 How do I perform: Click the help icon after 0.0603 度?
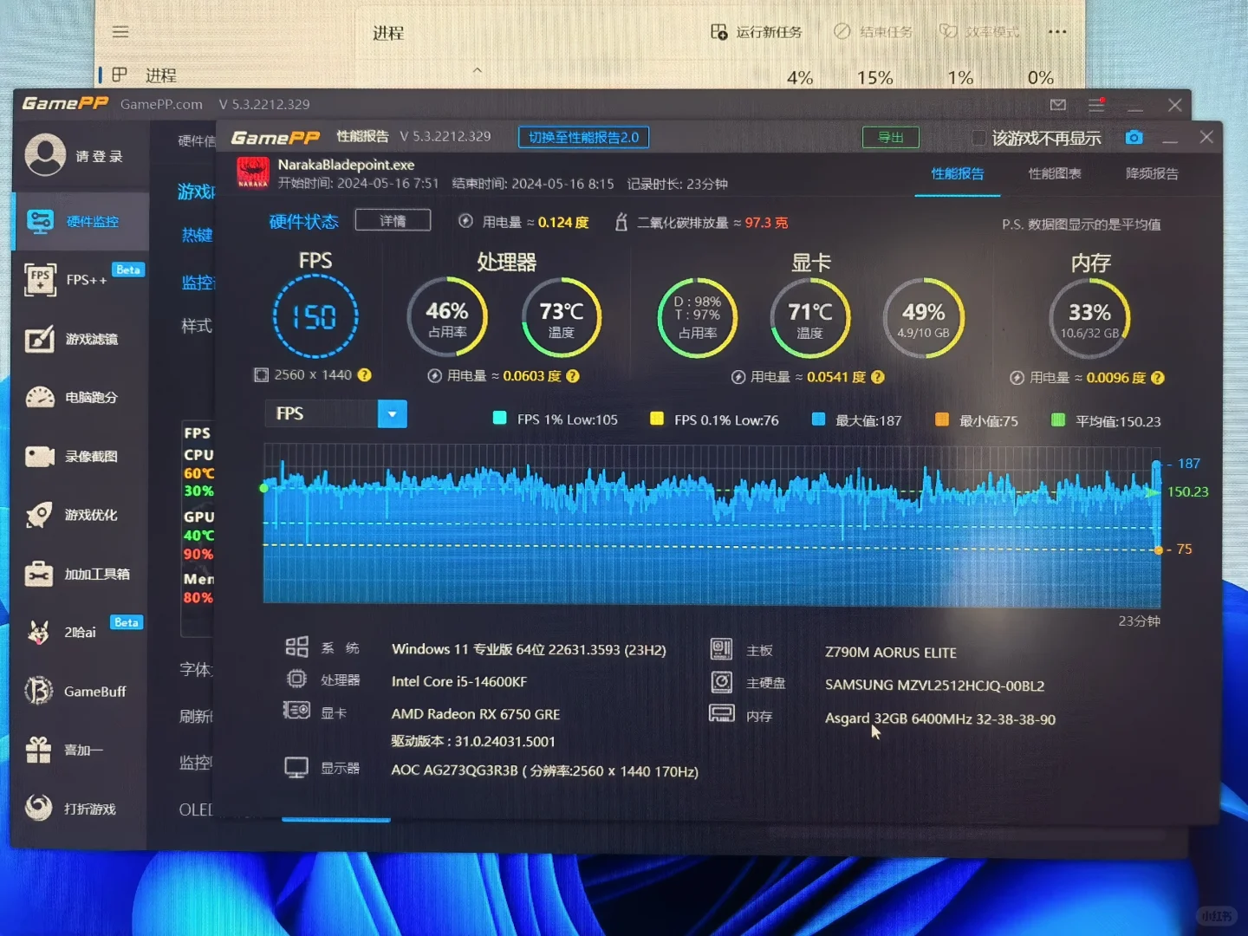[x=573, y=376]
